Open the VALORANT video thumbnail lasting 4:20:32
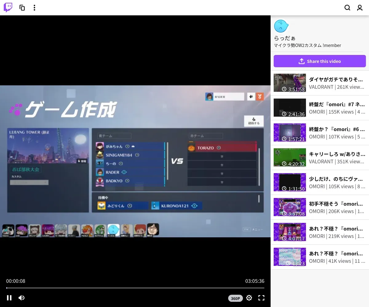Image resolution: width=369 pixels, height=307 pixels. [290, 157]
